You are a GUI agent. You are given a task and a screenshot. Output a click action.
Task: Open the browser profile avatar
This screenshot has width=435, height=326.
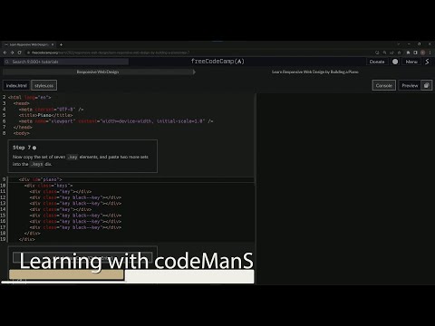[422, 53]
